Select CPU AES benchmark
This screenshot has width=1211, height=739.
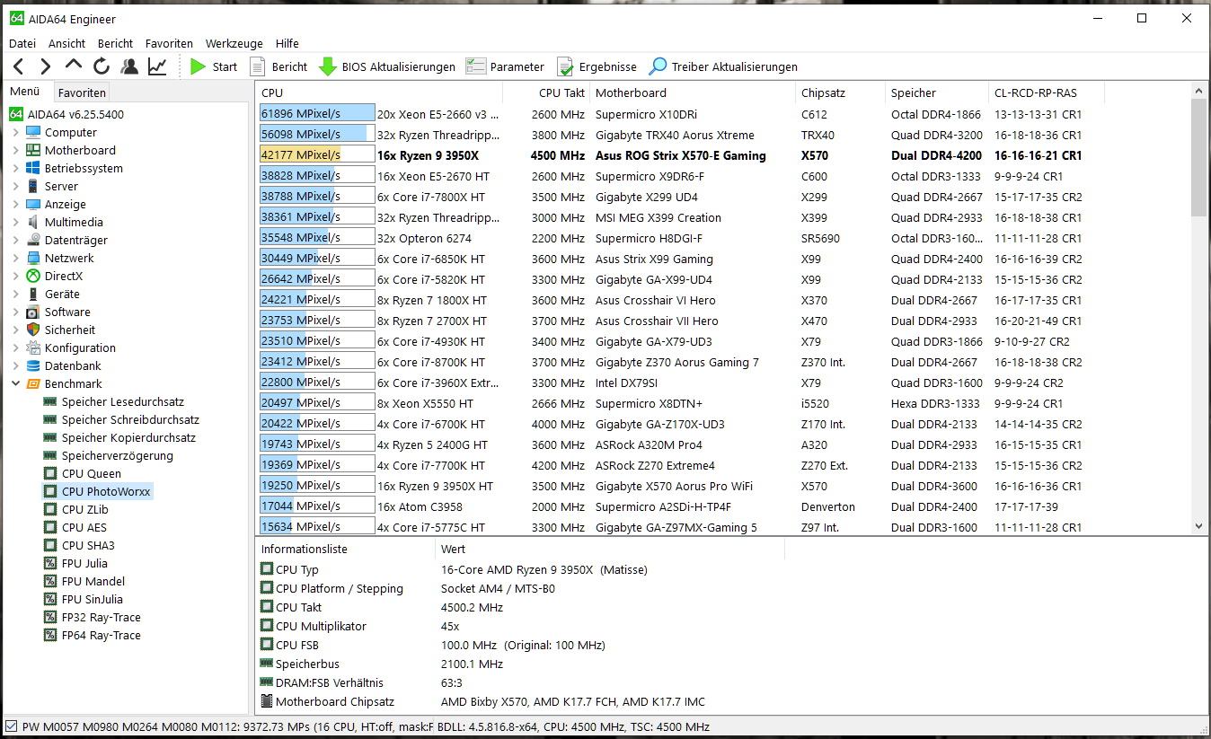(84, 527)
